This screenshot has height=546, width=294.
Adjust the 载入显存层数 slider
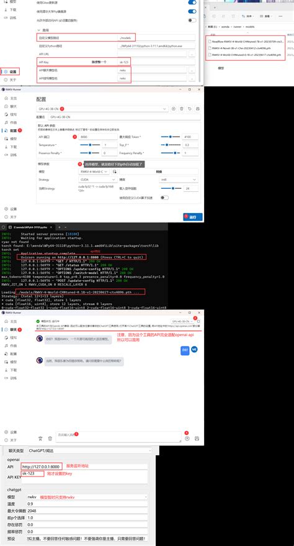171,188
